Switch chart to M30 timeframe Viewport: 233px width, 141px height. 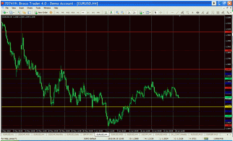click(x=73, y=13)
